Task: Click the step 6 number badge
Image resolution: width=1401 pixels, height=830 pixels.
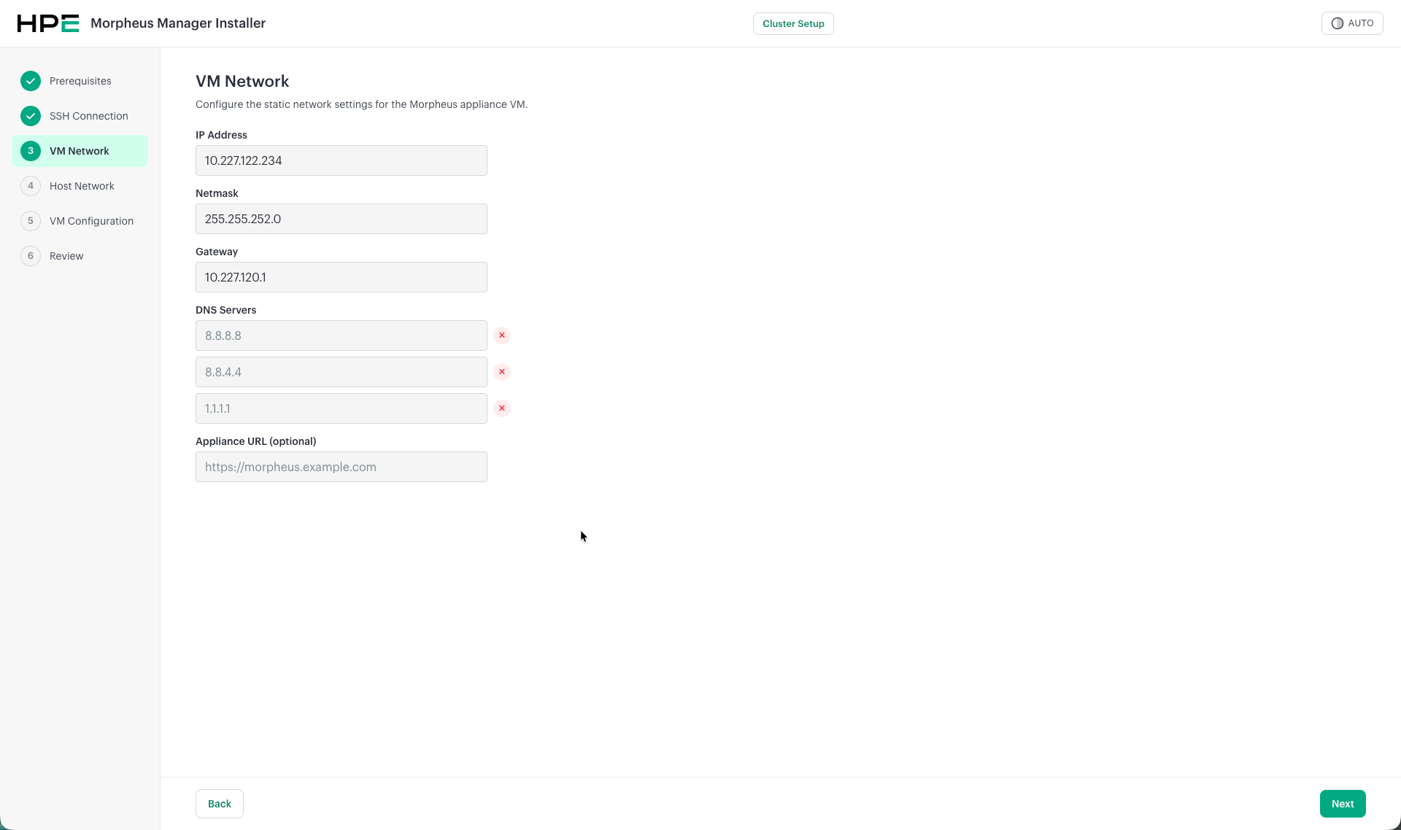Action: coord(31,256)
